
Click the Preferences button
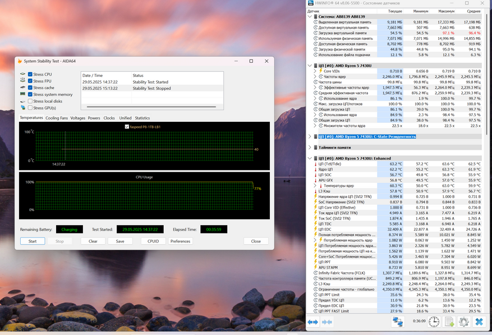pos(180,241)
